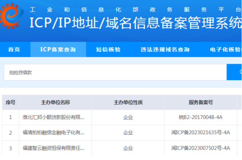Screen dimensions: 242x160
Task: Click record number 闽ICP备2023007502号-4A
Action: [200, 148]
